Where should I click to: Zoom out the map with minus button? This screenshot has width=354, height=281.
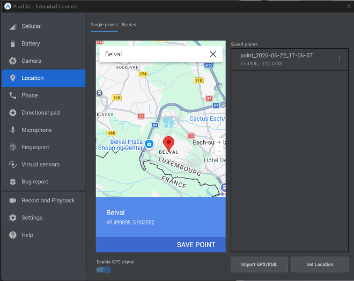(x=219, y=151)
